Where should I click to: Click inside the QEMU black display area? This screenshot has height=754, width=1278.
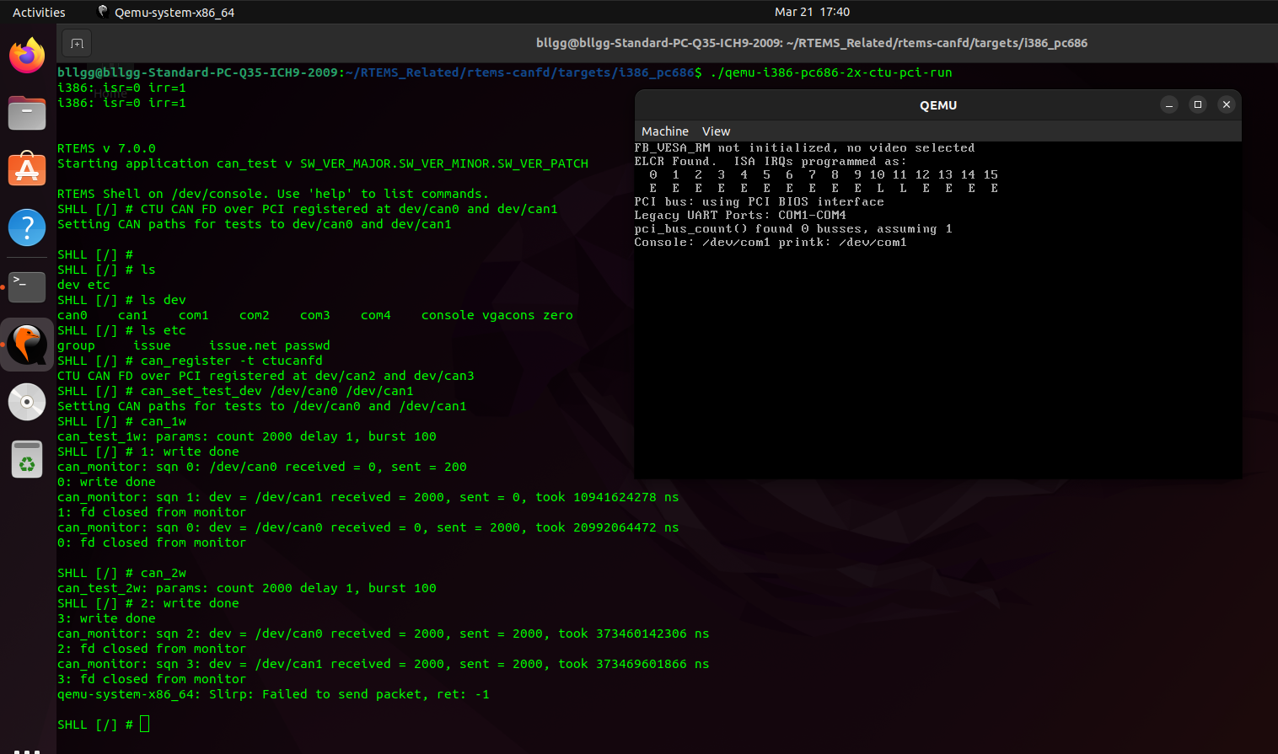click(937, 362)
